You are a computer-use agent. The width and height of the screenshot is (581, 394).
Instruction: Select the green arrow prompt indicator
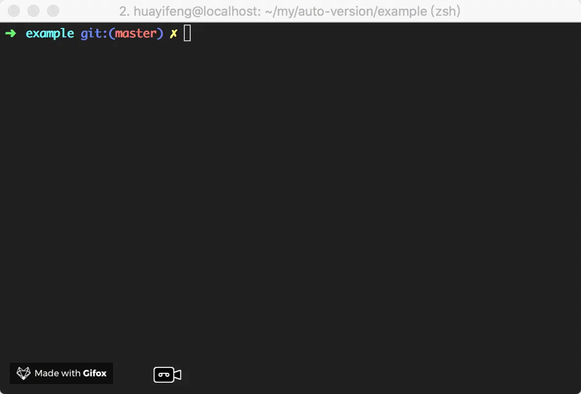point(11,33)
